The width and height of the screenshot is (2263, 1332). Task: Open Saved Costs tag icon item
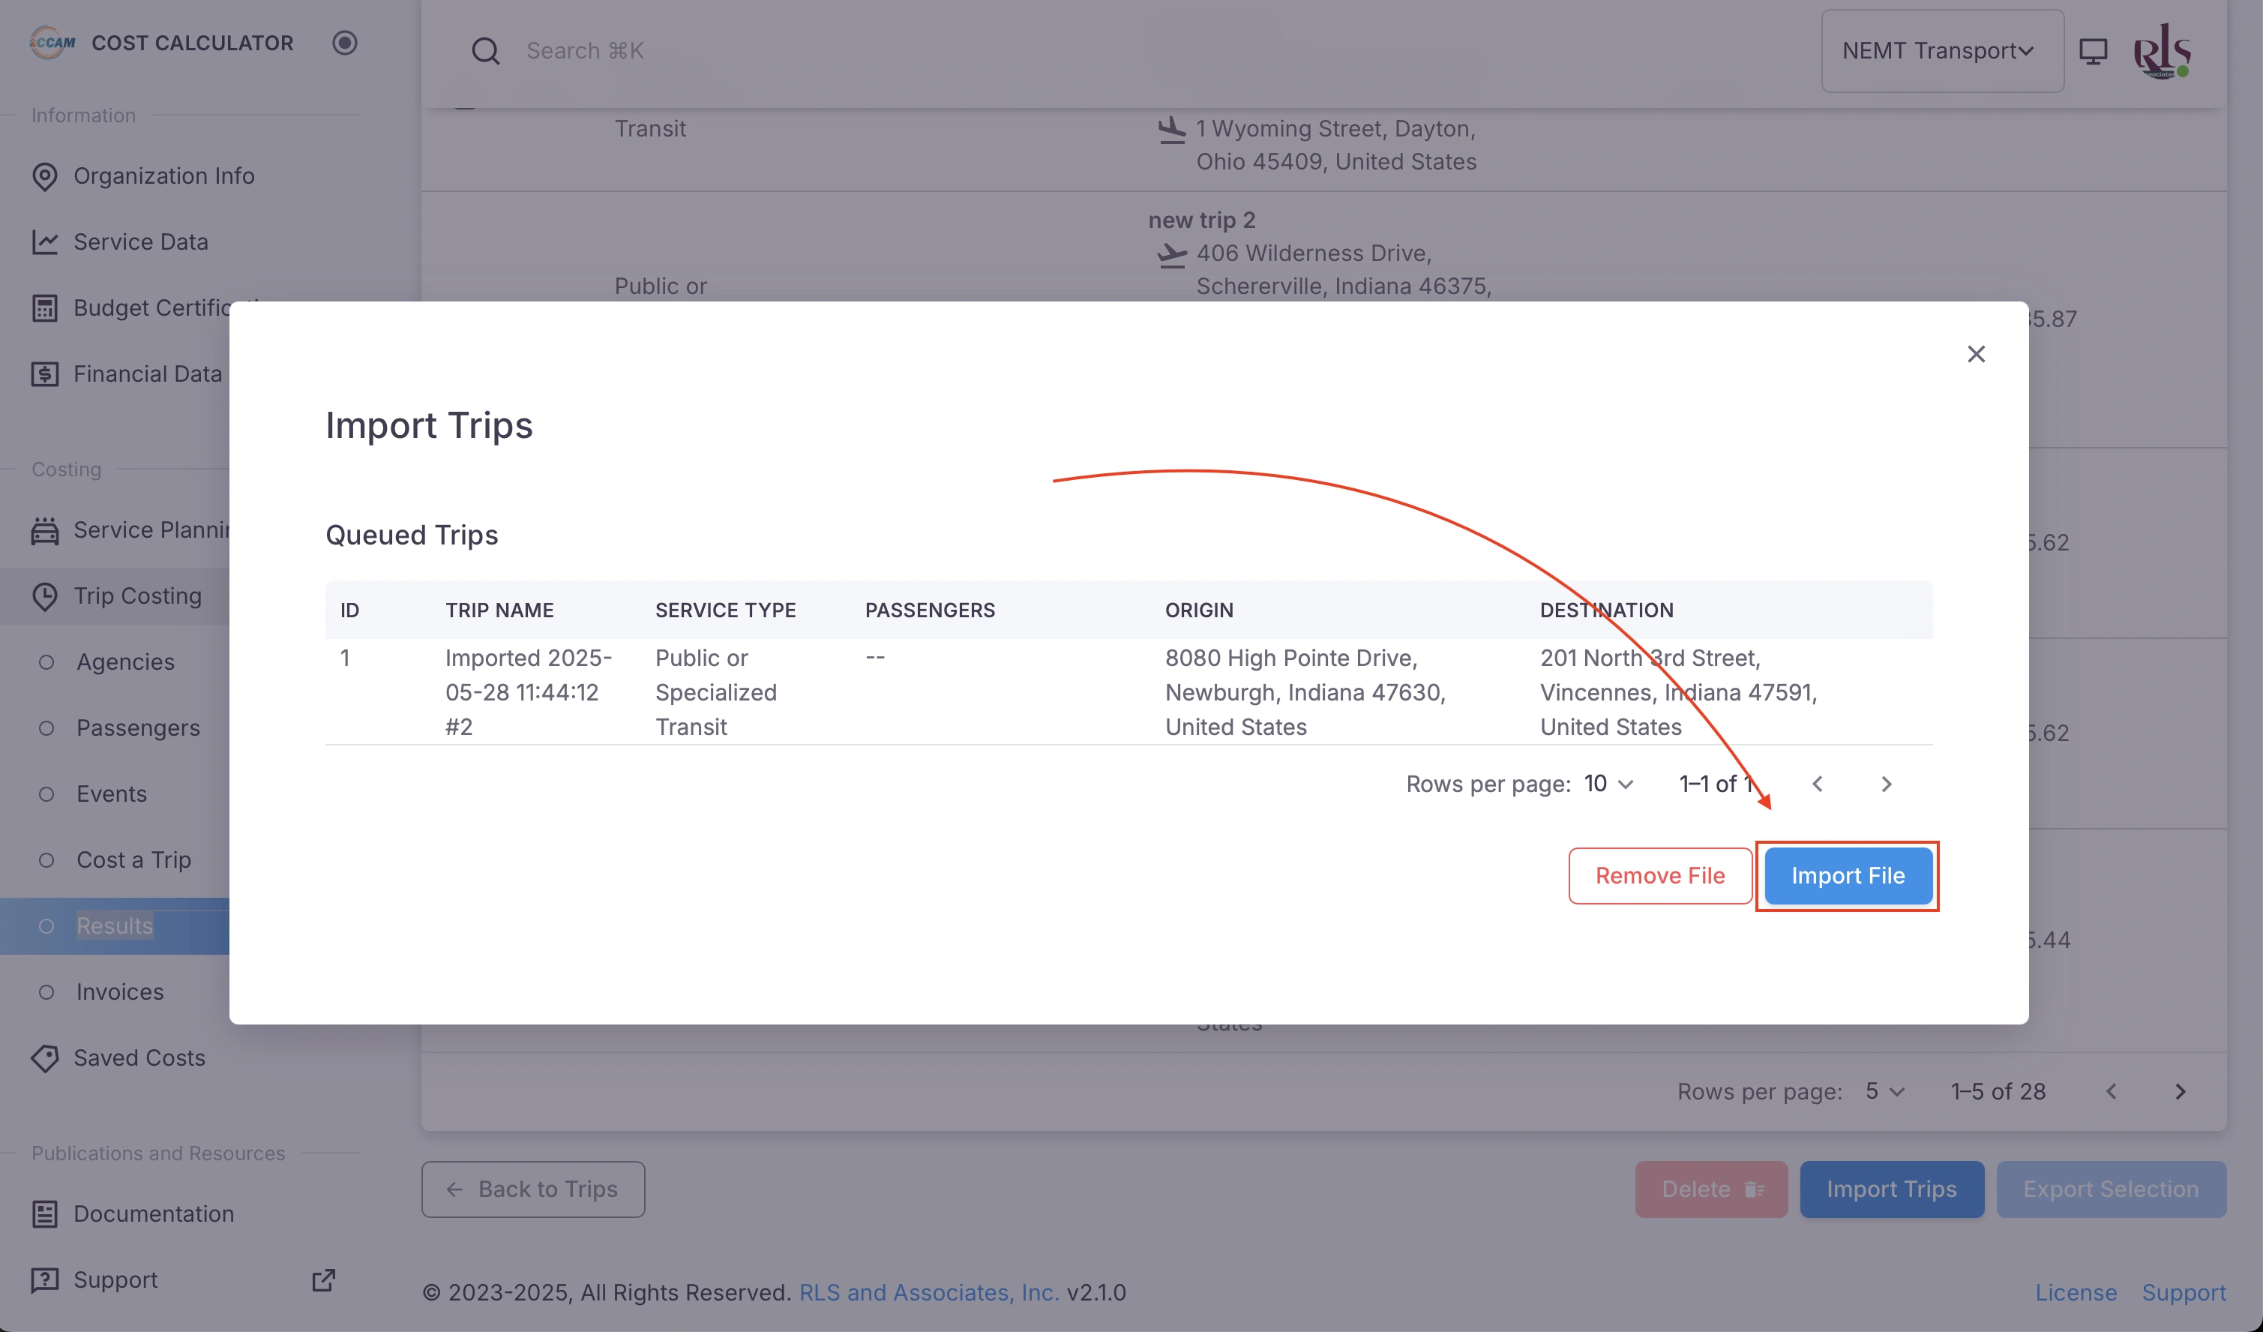click(138, 1058)
